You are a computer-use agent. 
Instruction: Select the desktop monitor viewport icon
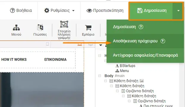pyautogui.click(x=91, y=44)
